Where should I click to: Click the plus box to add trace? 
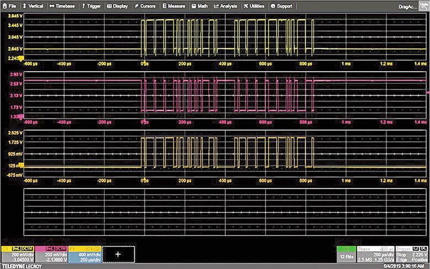118,254
